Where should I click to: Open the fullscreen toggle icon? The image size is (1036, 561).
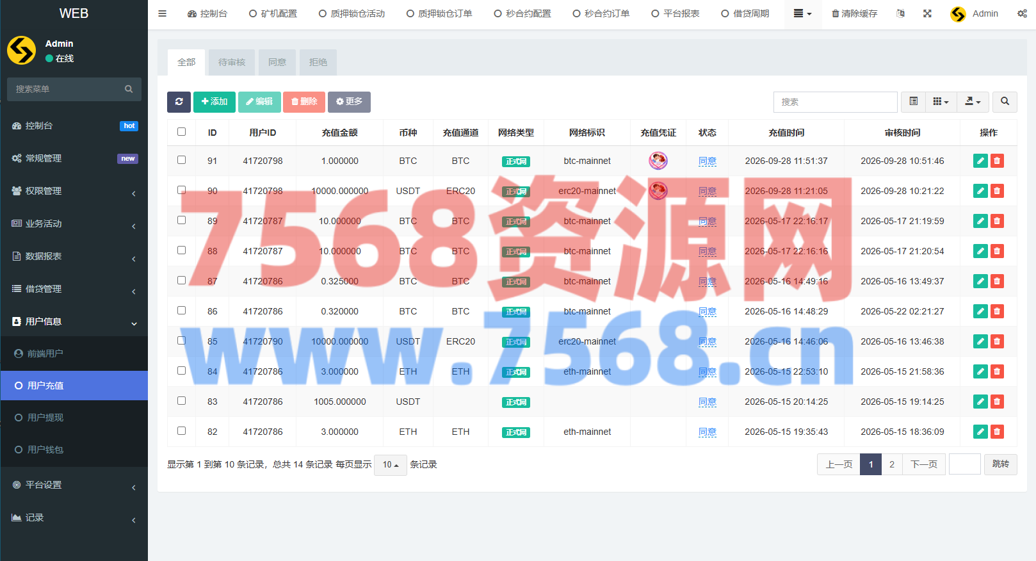pos(927,13)
